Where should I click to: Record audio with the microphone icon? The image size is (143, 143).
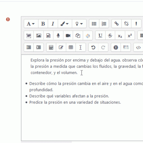click(x=58, y=36)
